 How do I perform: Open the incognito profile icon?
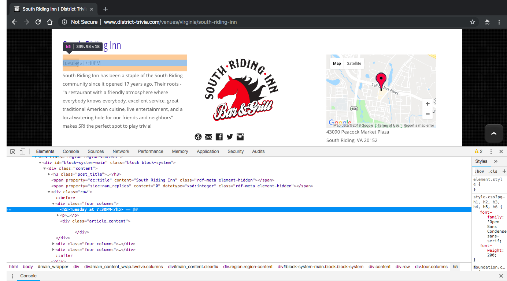[487, 22]
